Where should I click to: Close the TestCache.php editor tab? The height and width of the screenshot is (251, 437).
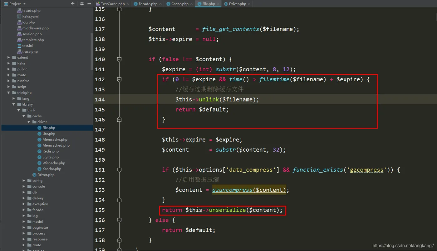coord(128,4)
